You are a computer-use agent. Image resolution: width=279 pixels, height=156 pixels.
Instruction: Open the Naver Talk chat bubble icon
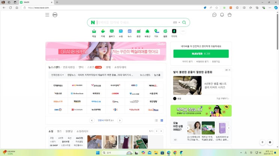click(214, 15)
